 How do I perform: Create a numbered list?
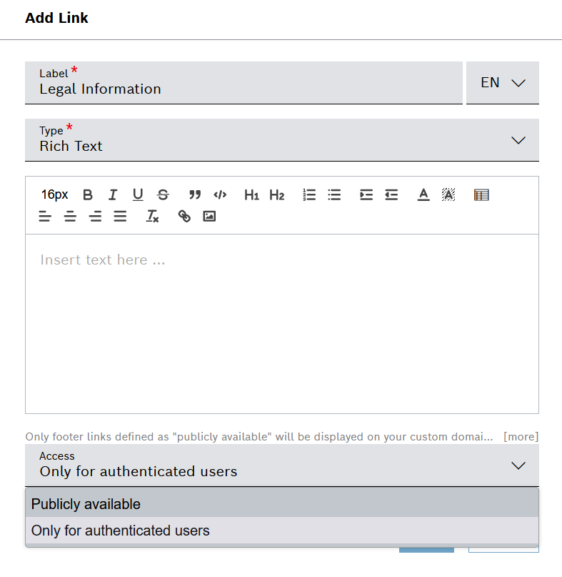pyautogui.click(x=309, y=194)
